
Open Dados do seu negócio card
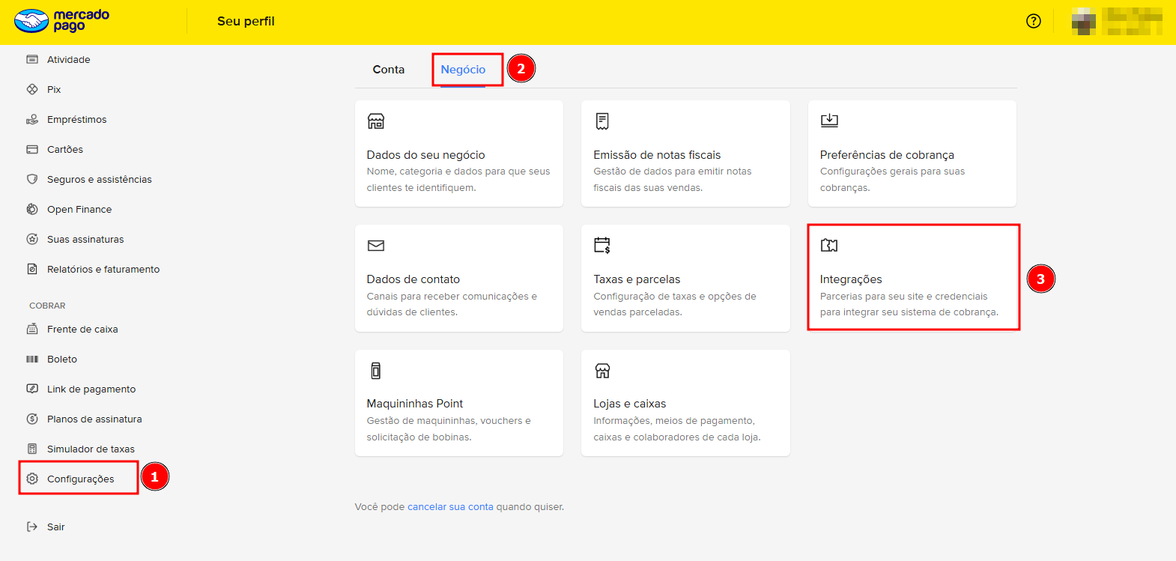(x=458, y=154)
